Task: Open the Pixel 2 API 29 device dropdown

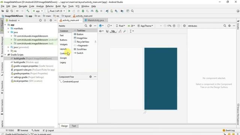Action: tap(56, 11)
